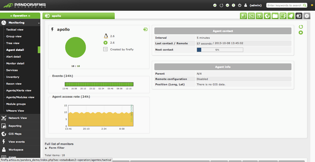
Task: Collapse the Monitoring menu section
Action: pos(20,22)
